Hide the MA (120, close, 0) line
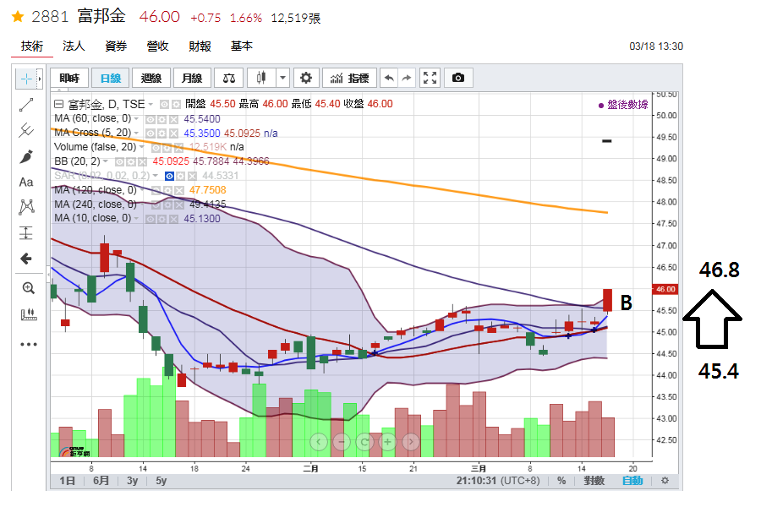The image size is (761, 507). coord(156,191)
